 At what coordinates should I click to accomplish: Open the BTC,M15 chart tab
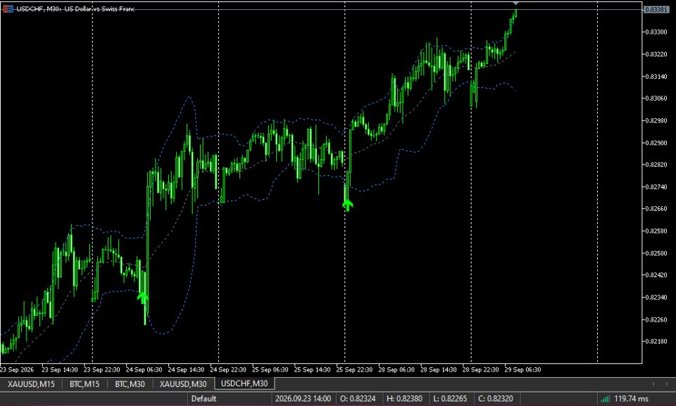84,383
